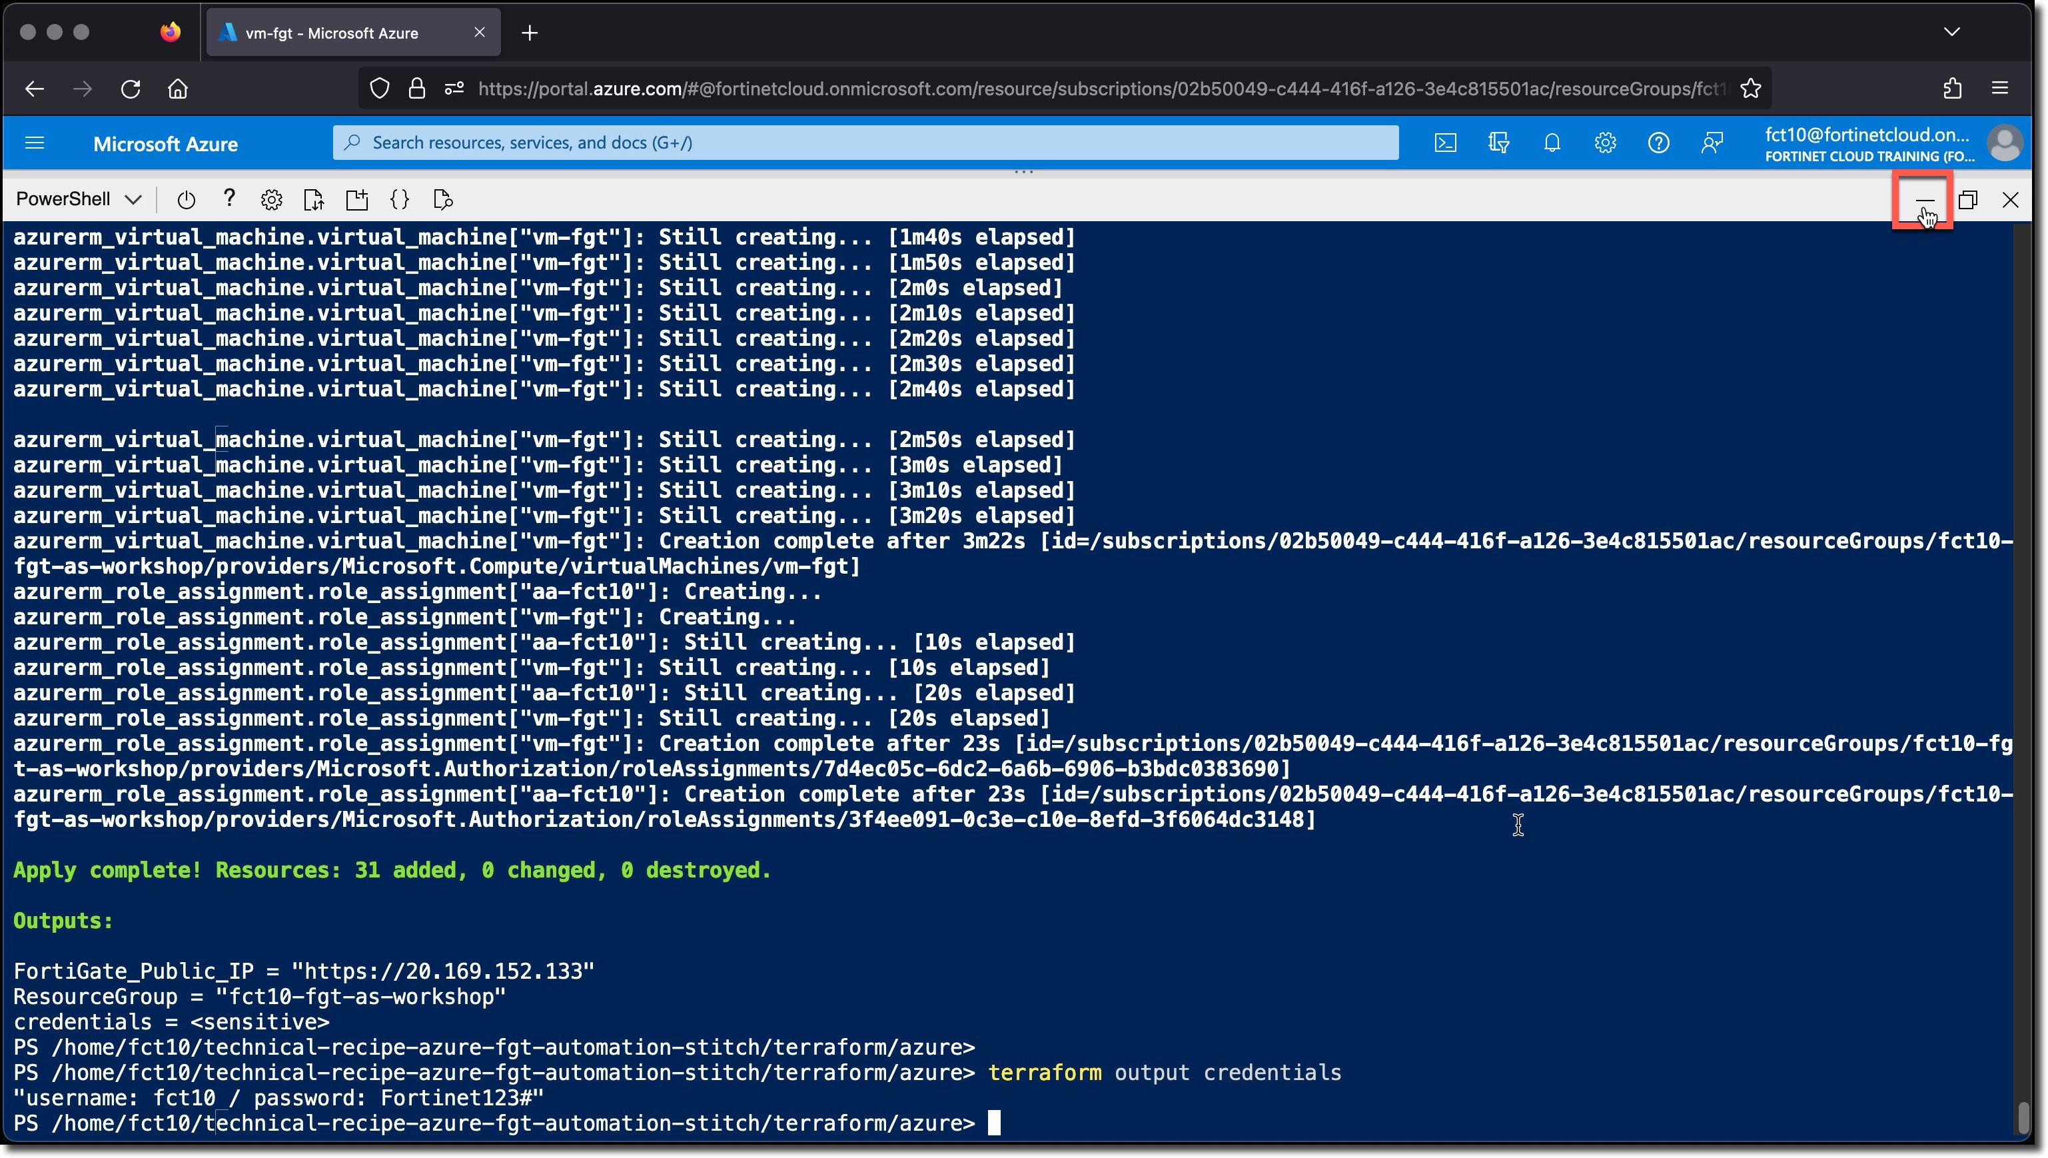2048x1158 pixels.
Task: Click the macOS green zoom window button
Action: [81, 32]
